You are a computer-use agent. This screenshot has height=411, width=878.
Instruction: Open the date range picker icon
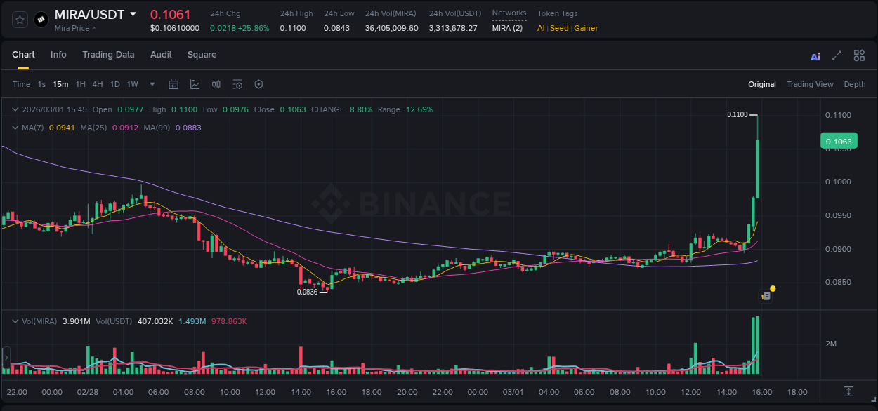point(173,84)
